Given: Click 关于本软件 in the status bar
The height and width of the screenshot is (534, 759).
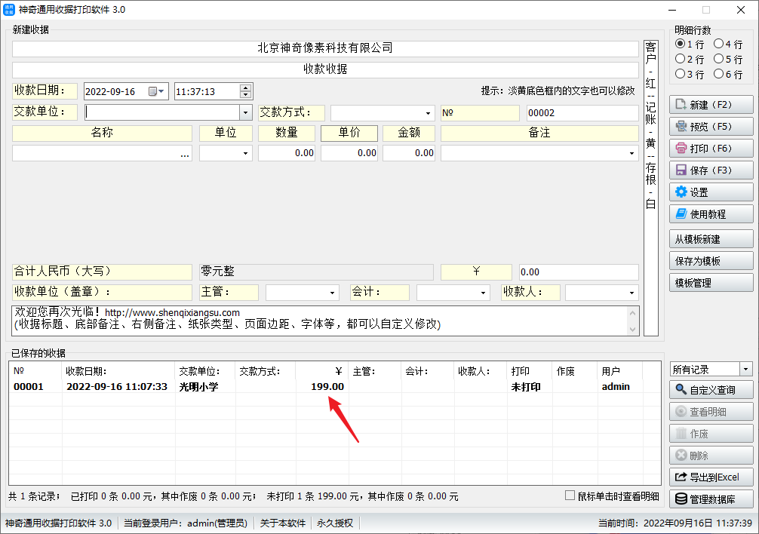Looking at the screenshot, I should click(283, 523).
